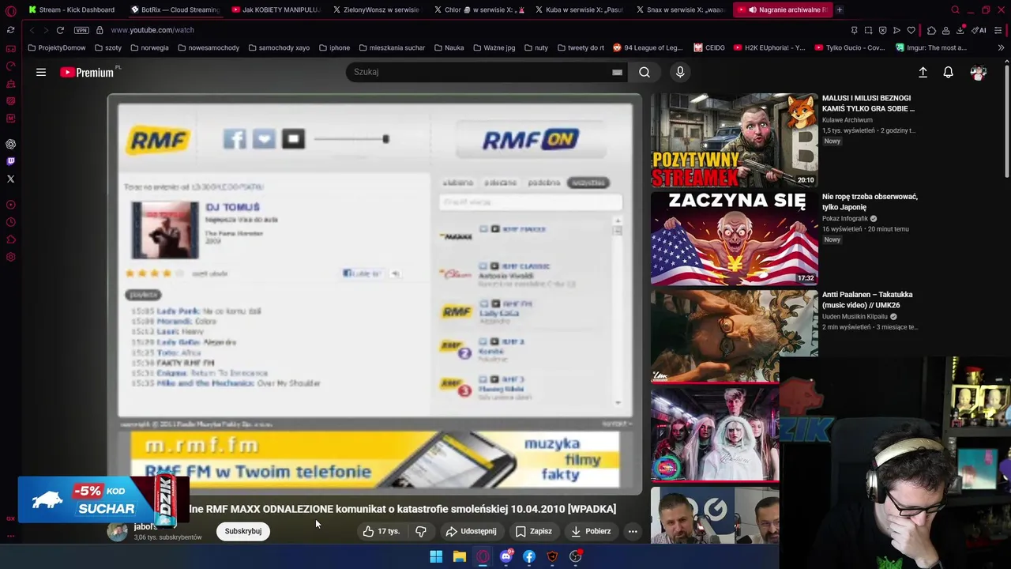Click the main video player area

click(374, 294)
